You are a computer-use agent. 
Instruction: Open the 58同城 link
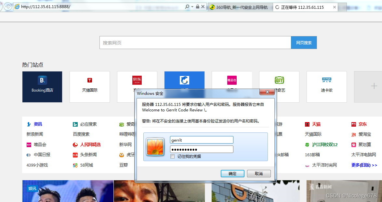coord(86,165)
